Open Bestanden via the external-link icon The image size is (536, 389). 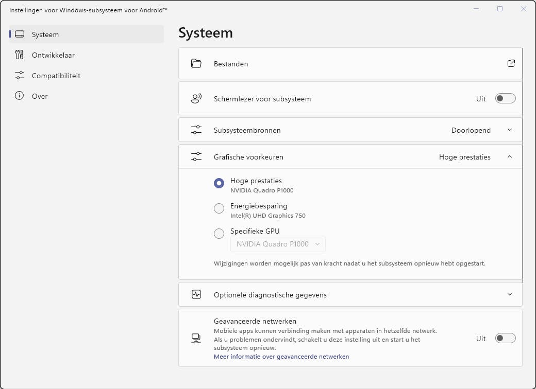coord(511,63)
